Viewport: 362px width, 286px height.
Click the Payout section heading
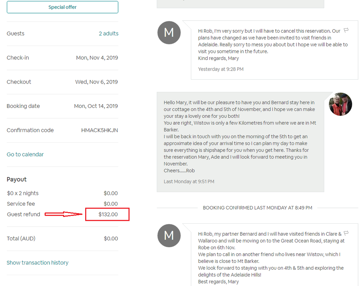pos(17,180)
